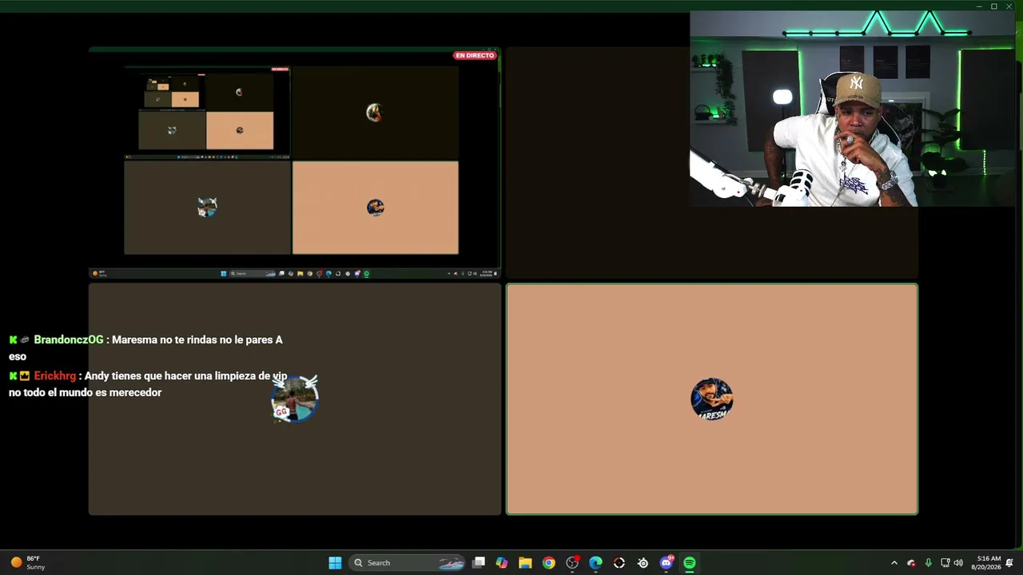Show hidden system tray icons
The width and height of the screenshot is (1023, 575).
pos(894,563)
